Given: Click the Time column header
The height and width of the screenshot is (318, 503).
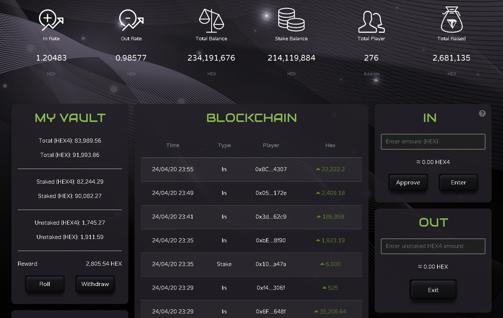Looking at the screenshot, I should [173, 145].
